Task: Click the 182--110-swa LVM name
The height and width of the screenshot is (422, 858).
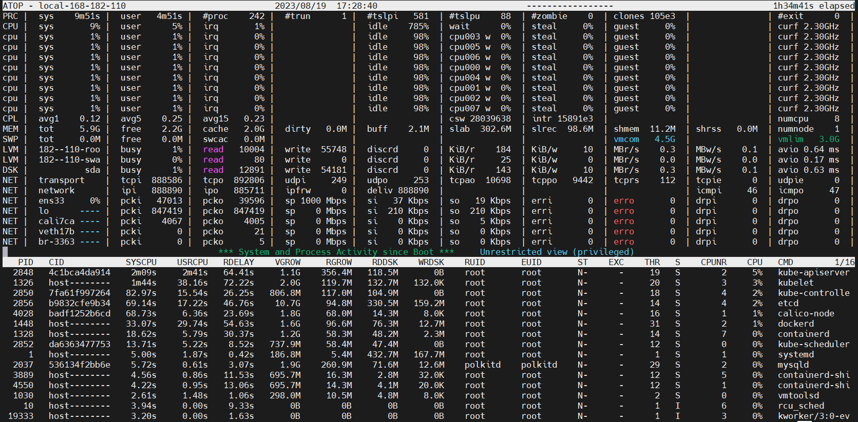Action: (69, 159)
